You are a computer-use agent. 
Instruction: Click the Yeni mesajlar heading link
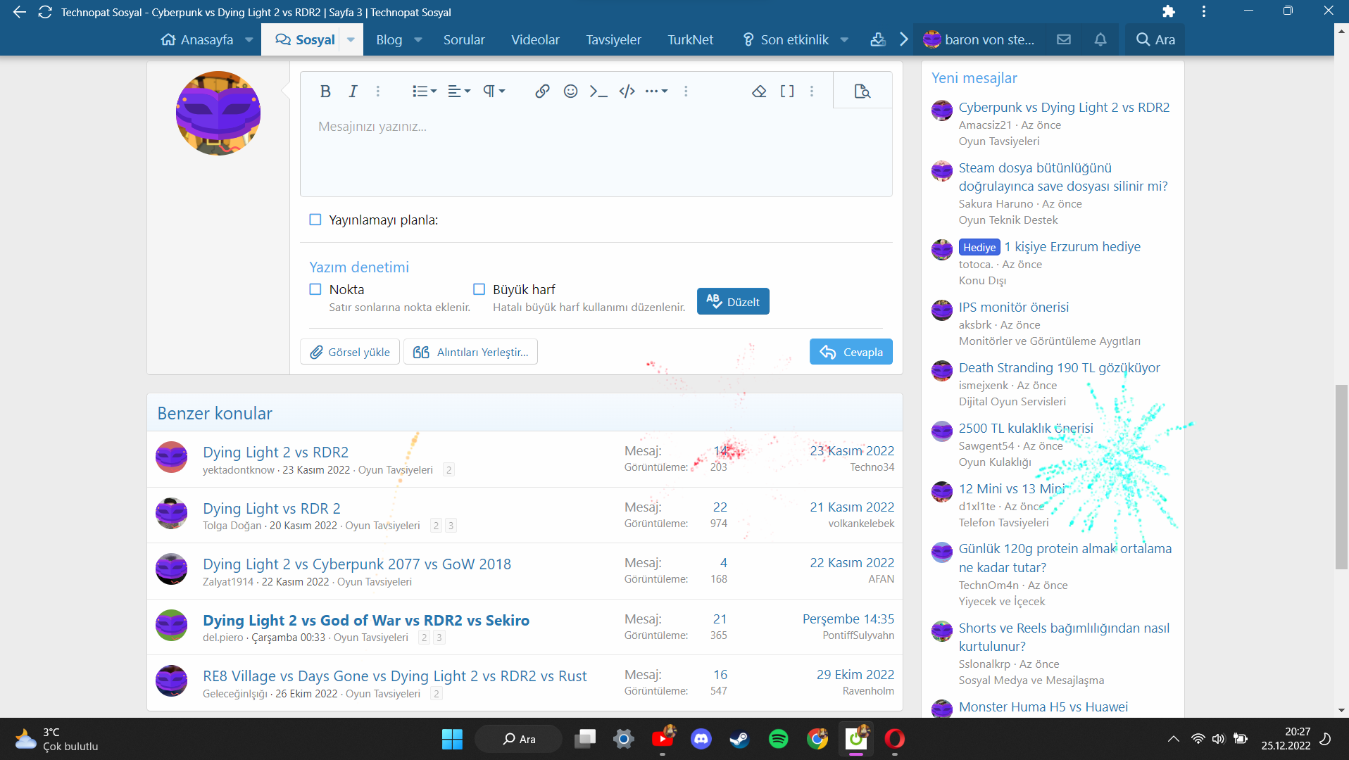coord(974,77)
